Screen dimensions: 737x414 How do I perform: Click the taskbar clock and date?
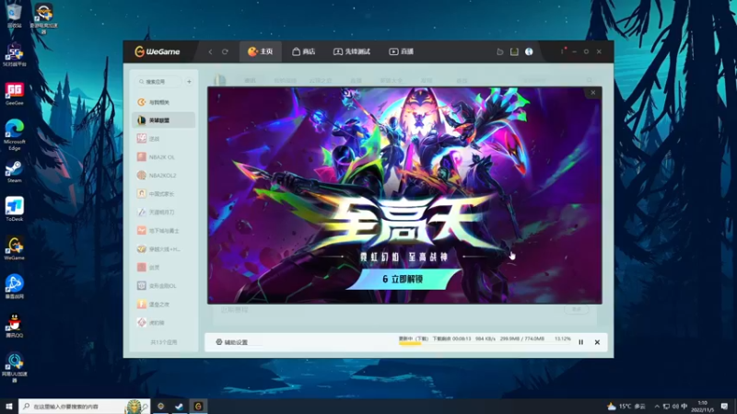pos(703,406)
